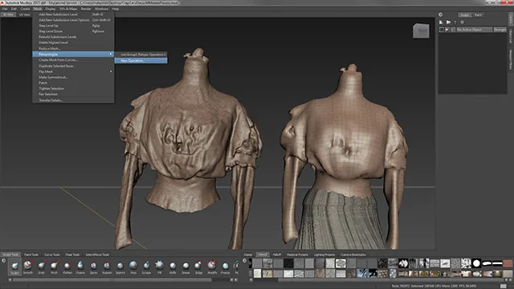Open the File menu
This screenshot has height=289, width=514.
click(x=5, y=9)
